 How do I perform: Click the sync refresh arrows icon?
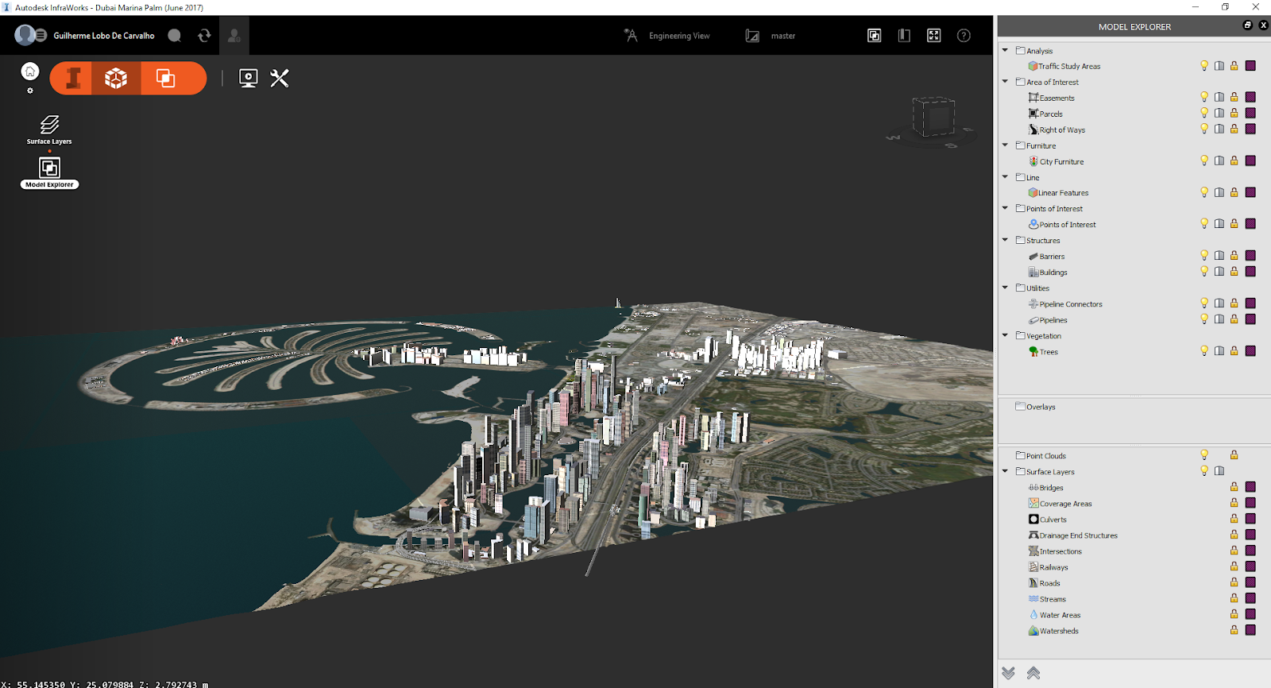pyautogui.click(x=204, y=36)
